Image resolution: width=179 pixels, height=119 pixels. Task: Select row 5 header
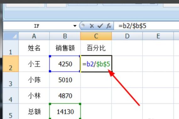[11, 111]
